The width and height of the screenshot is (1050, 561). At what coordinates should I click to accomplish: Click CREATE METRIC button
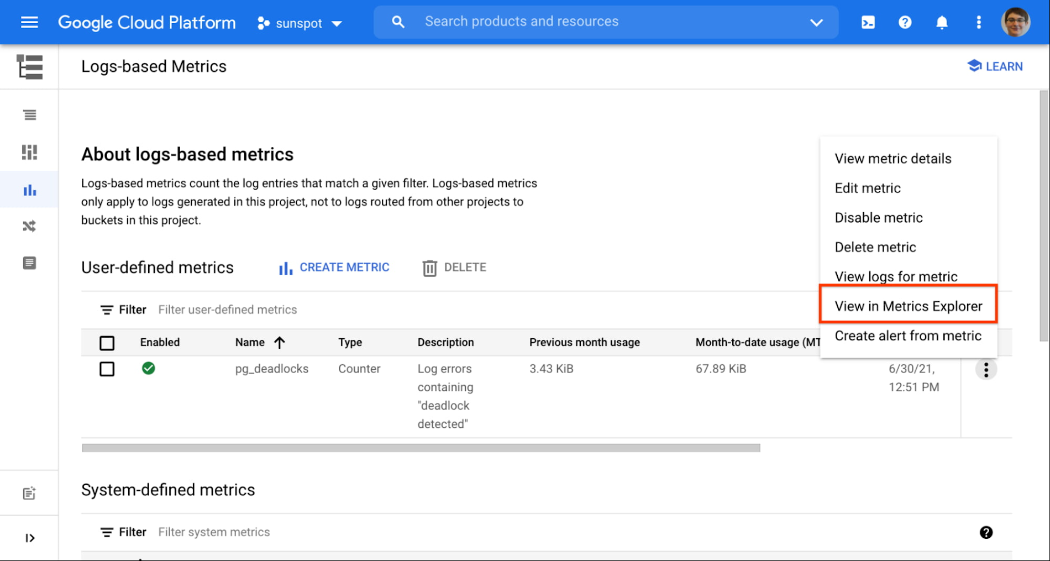(x=334, y=268)
